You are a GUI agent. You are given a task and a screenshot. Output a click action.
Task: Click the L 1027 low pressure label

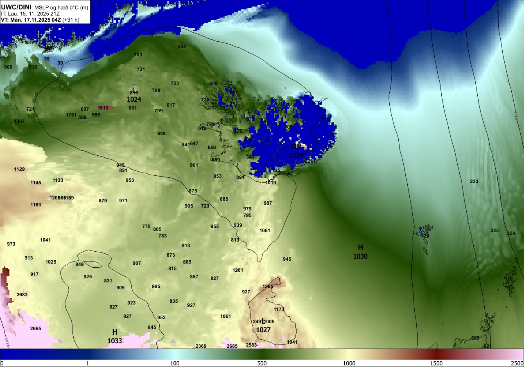click(263, 326)
